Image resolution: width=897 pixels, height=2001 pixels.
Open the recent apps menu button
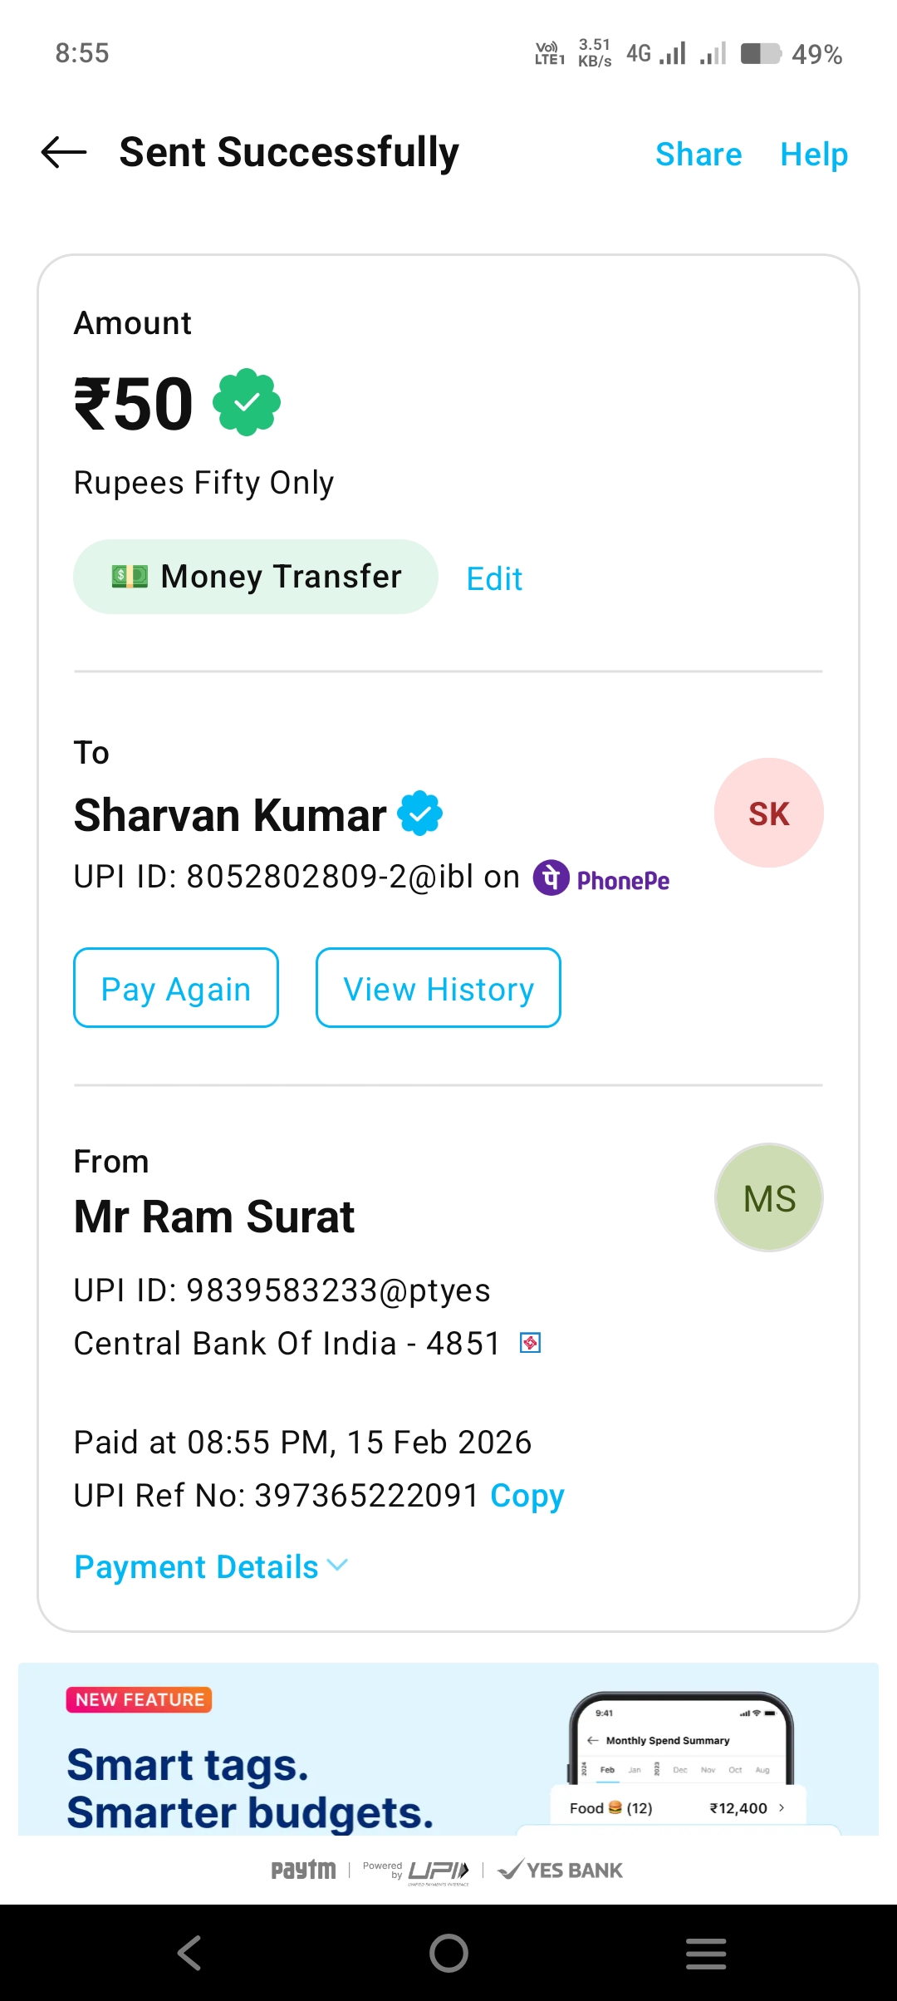pos(706,1953)
